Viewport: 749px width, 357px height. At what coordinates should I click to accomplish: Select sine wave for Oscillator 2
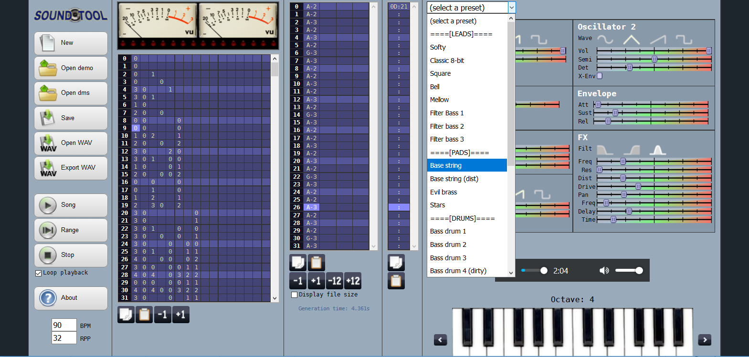coord(605,39)
